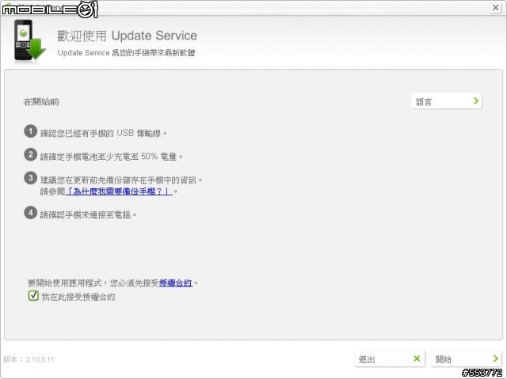
Task: Click the subtitle Update Service 為您的手機帶來最新軟體
Action: click(x=126, y=53)
